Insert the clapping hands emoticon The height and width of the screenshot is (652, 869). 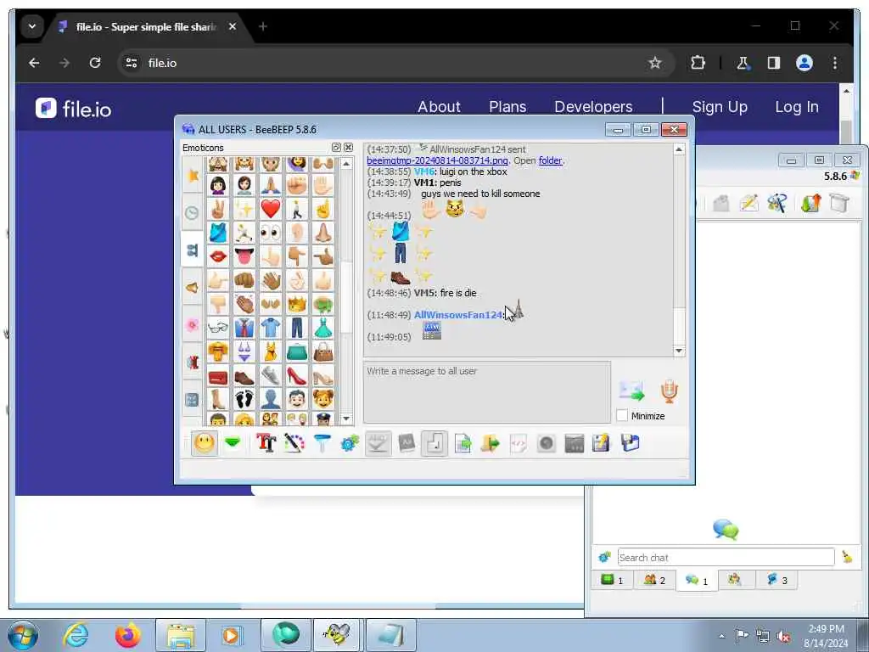coord(244,304)
